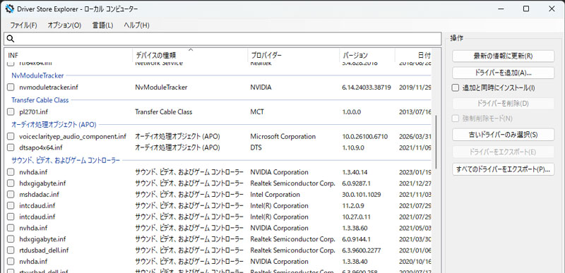Click version cell 6.14.24033.38719
This screenshot has height=273, width=565.
tap(367, 87)
